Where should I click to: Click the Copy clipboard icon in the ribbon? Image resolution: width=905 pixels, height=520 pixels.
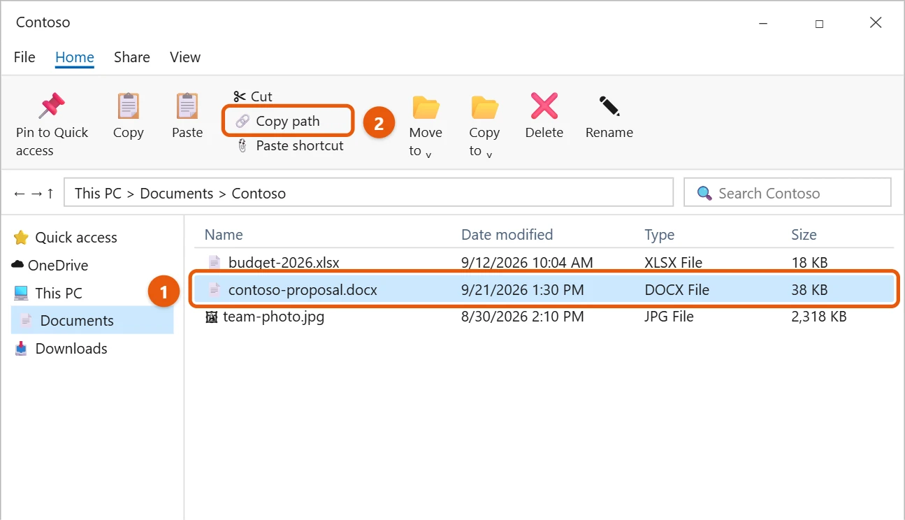click(x=128, y=106)
